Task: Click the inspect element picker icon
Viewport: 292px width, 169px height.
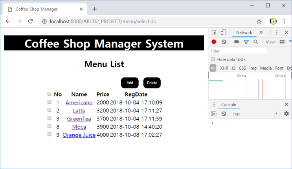Action: coord(214,33)
